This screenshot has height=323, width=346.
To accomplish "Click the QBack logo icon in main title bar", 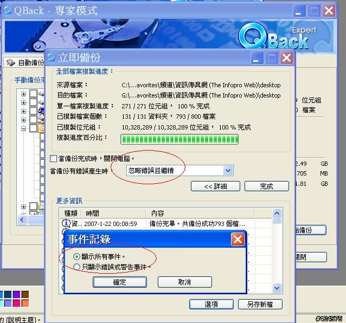I will click(7, 10).
